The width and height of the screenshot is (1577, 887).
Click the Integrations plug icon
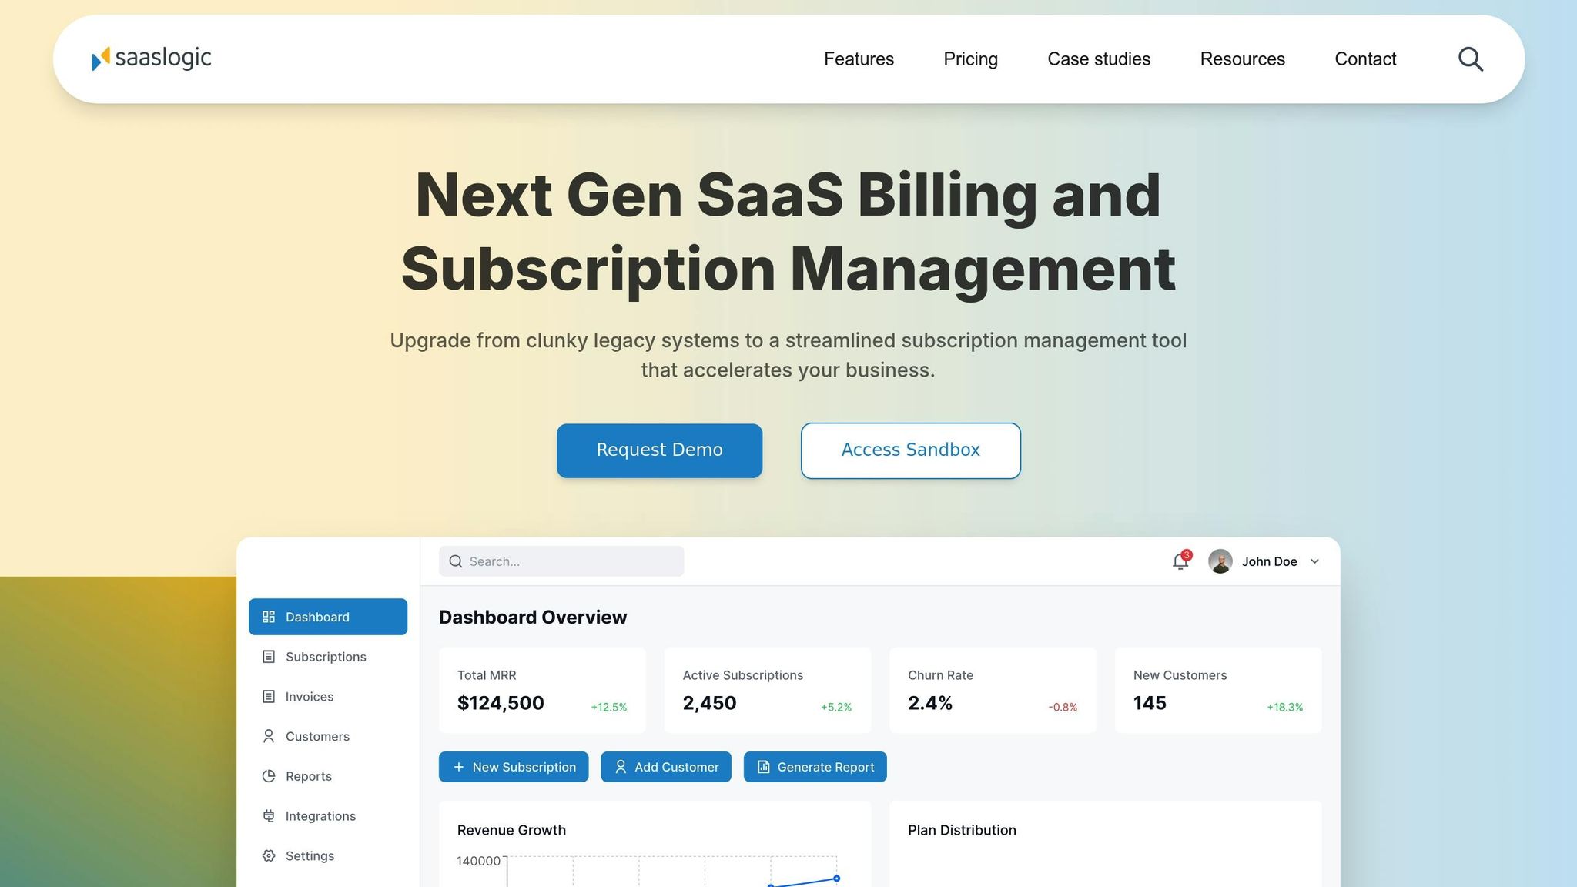(x=269, y=816)
